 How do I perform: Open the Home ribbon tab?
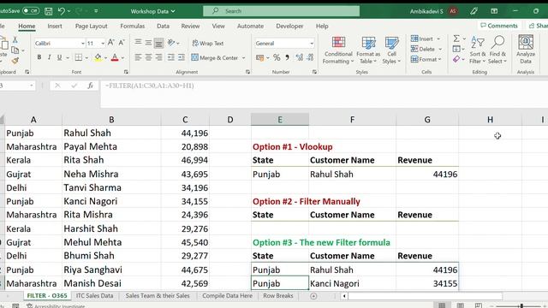click(x=27, y=27)
